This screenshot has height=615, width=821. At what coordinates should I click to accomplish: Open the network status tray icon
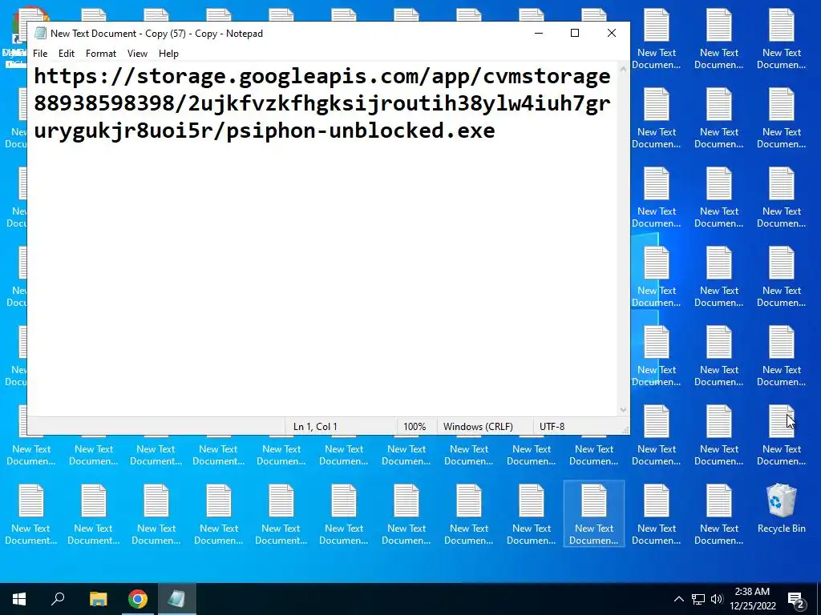(x=698, y=599)
